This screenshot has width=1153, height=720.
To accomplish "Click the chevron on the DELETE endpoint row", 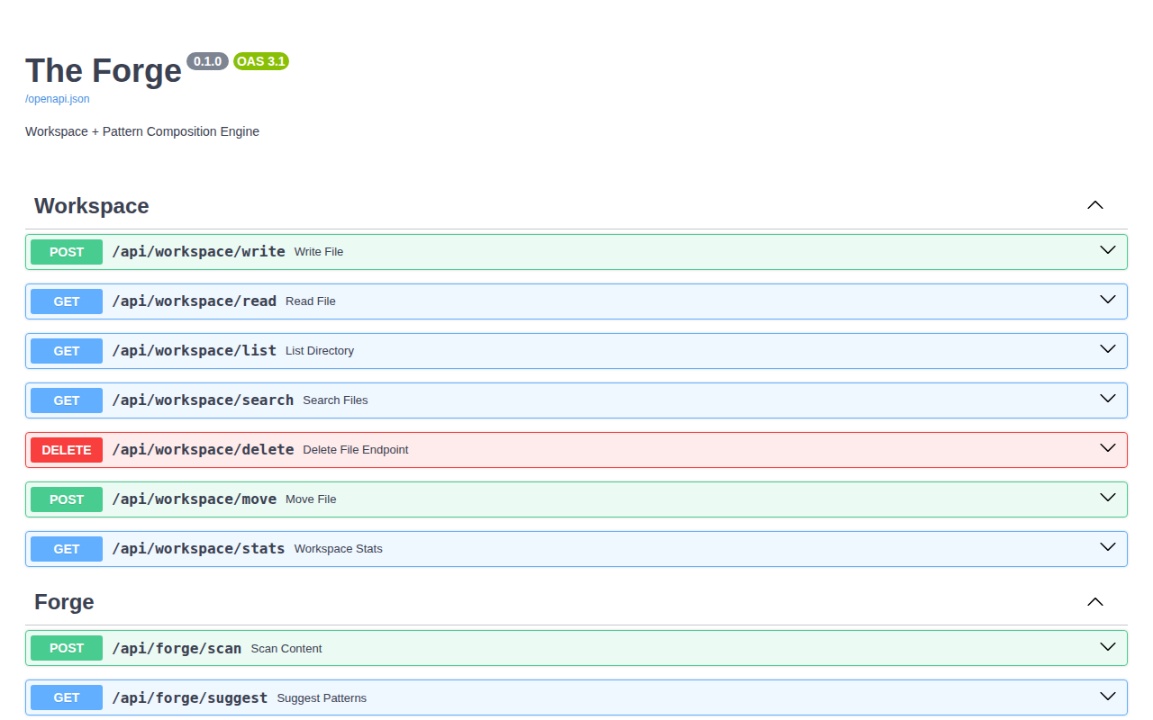I will 1107,448.
